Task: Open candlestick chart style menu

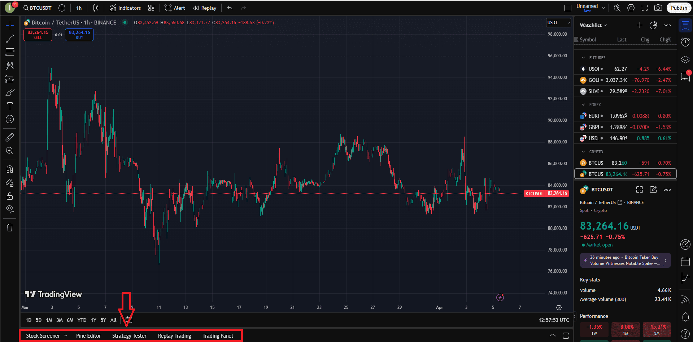Action: point(96,8)
